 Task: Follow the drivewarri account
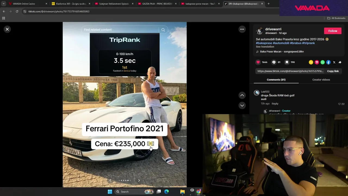click(333, 31)
